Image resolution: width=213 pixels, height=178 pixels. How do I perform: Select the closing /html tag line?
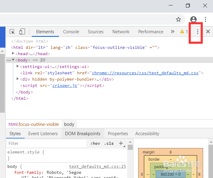click(x=20, y=99)
